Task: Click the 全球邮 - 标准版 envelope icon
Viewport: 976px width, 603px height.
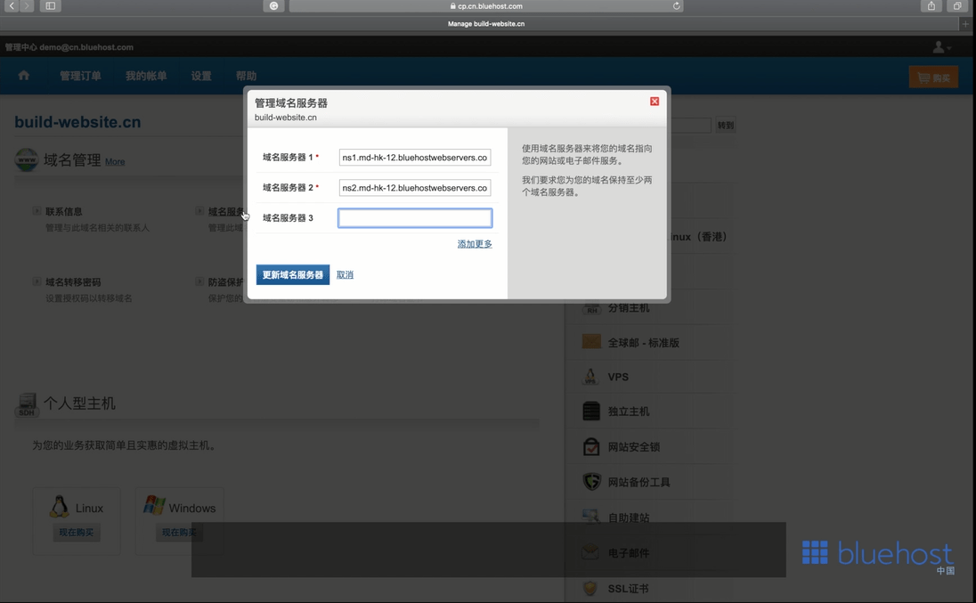Action: (x=591, y=342)
